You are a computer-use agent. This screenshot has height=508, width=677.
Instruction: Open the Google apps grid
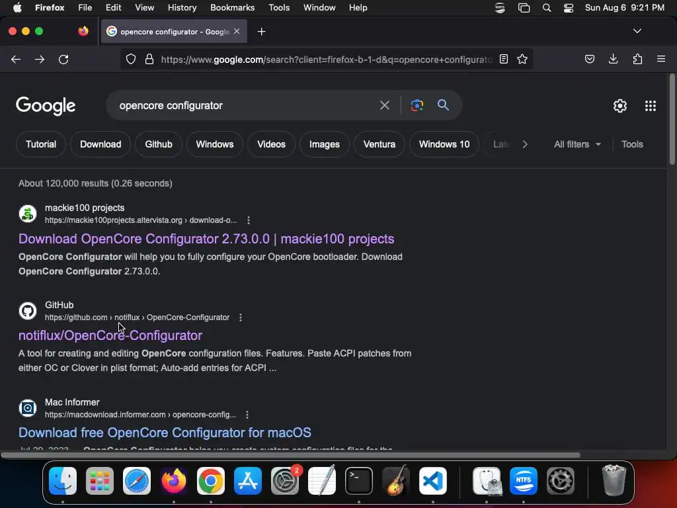[x=651, y=106]
